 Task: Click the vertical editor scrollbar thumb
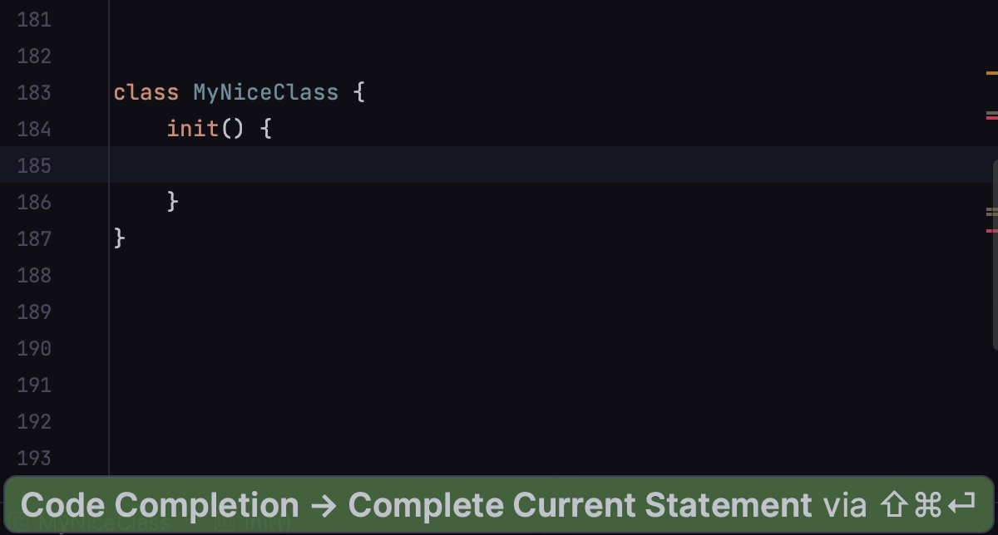(995, 253)
